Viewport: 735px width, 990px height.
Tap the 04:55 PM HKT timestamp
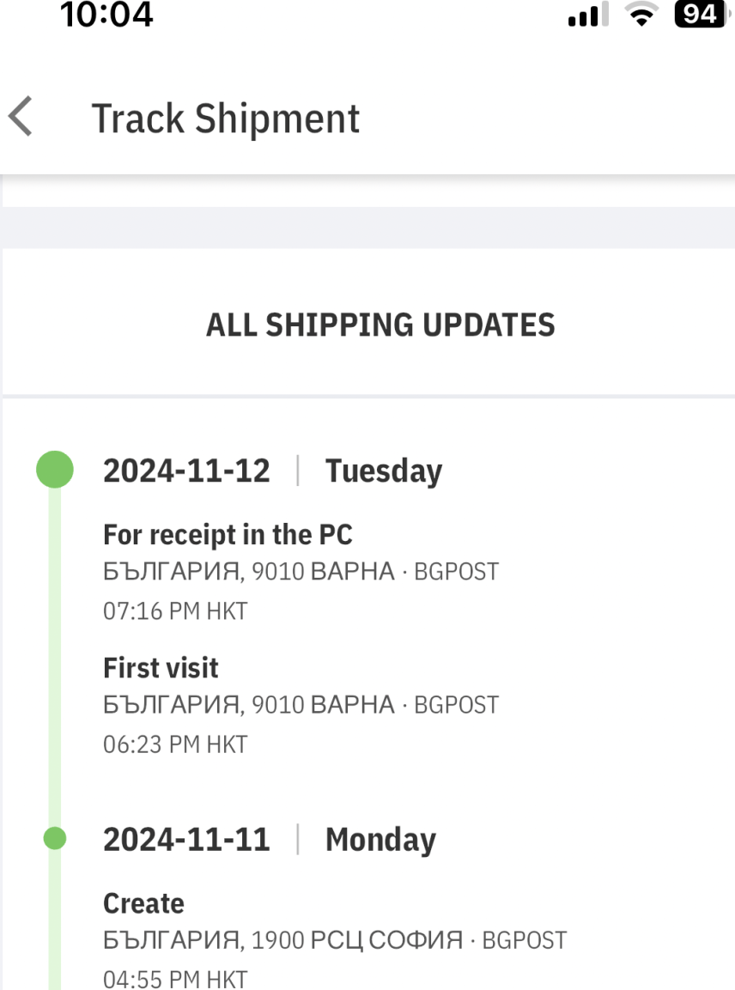175,979
